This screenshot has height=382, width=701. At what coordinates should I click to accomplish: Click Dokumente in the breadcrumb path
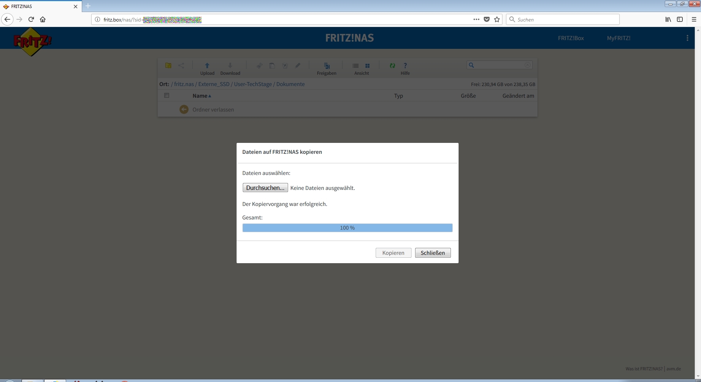[290, 84]
